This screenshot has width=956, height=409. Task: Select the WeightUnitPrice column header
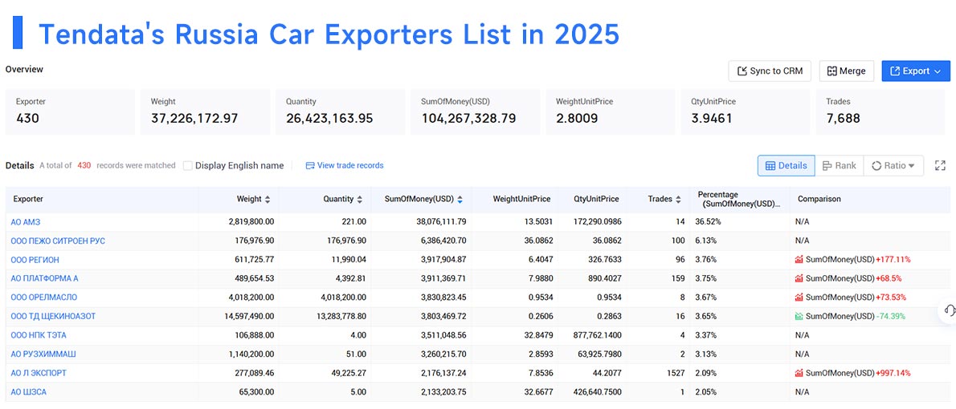tap(521, 199)
